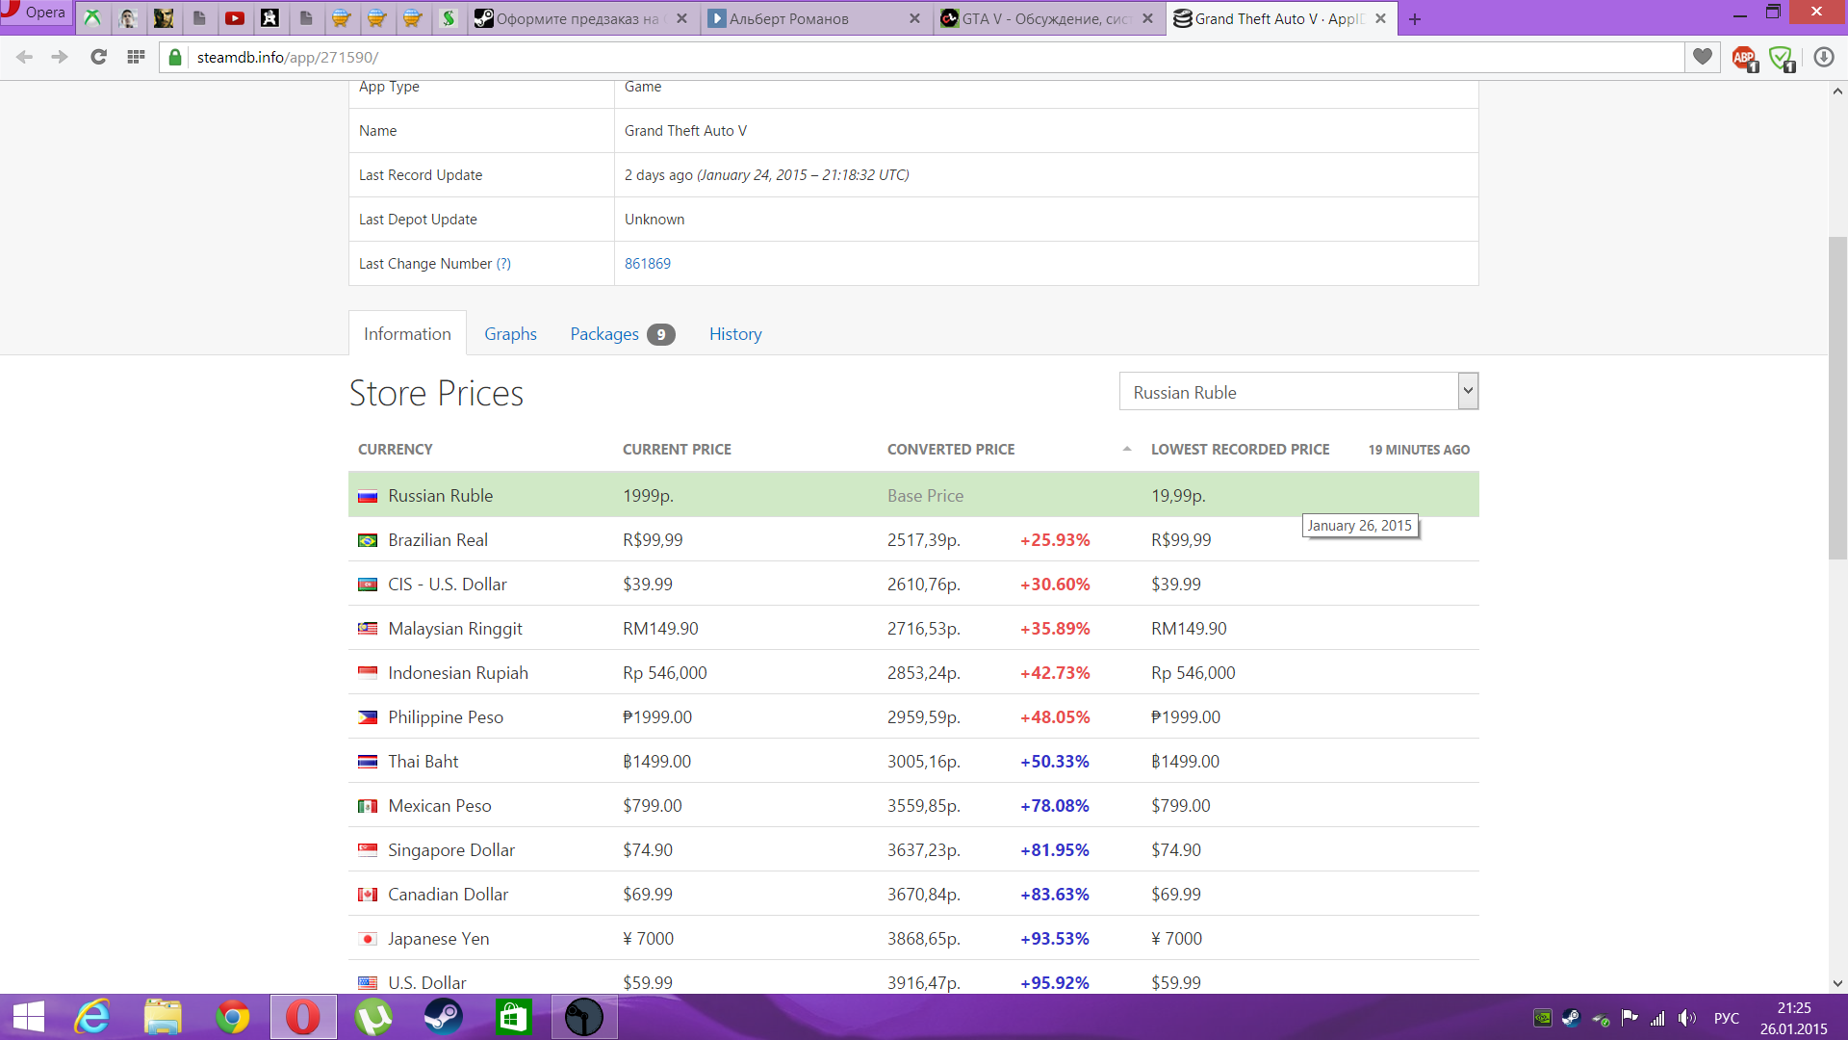This screenshot has height=1040, width=1848.
Task: Open the green shield extension icon
Action: click(1783, 59)
